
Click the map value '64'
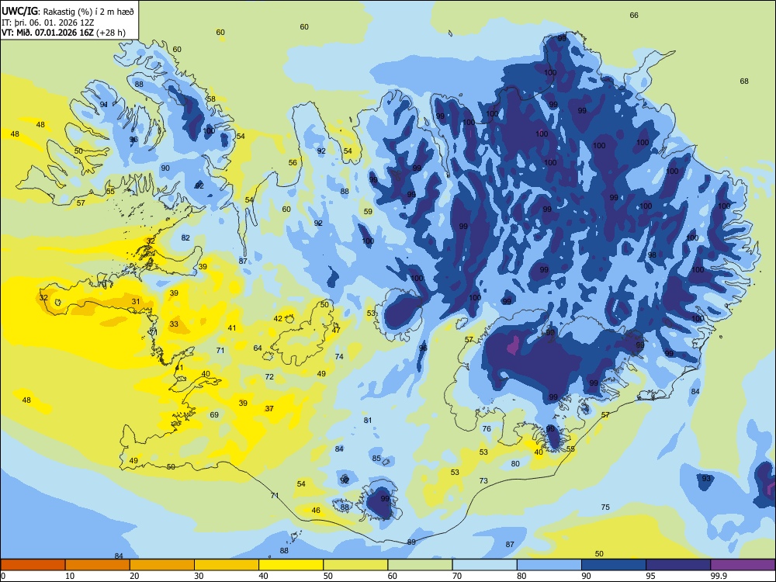tap(258, 348)
